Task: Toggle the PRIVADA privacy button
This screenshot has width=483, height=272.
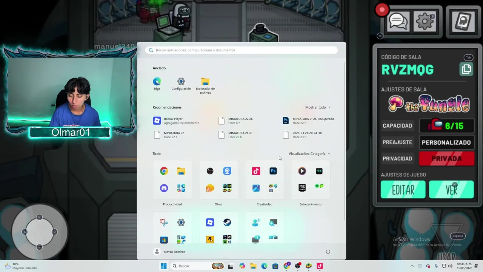Action: coord(447,159)
